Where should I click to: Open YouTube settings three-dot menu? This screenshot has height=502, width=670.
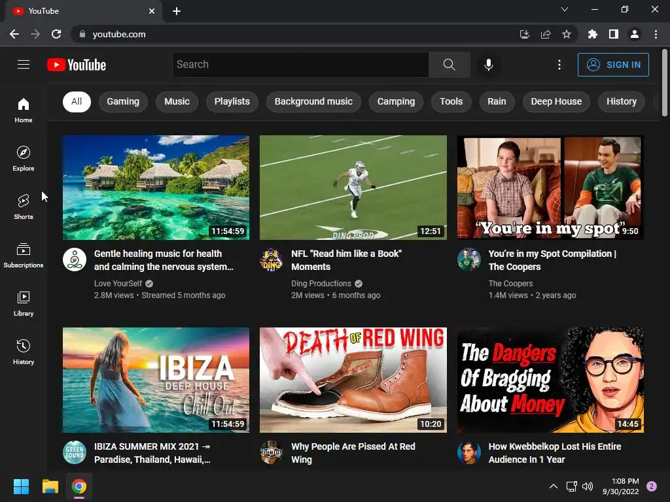(x=559, y=65)
